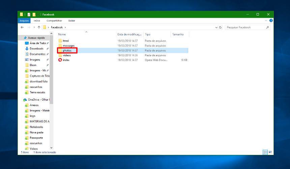Screen dimensions: 290x169
Task: Refresh the Facebook folder view
Action: [x=220, y=27]
